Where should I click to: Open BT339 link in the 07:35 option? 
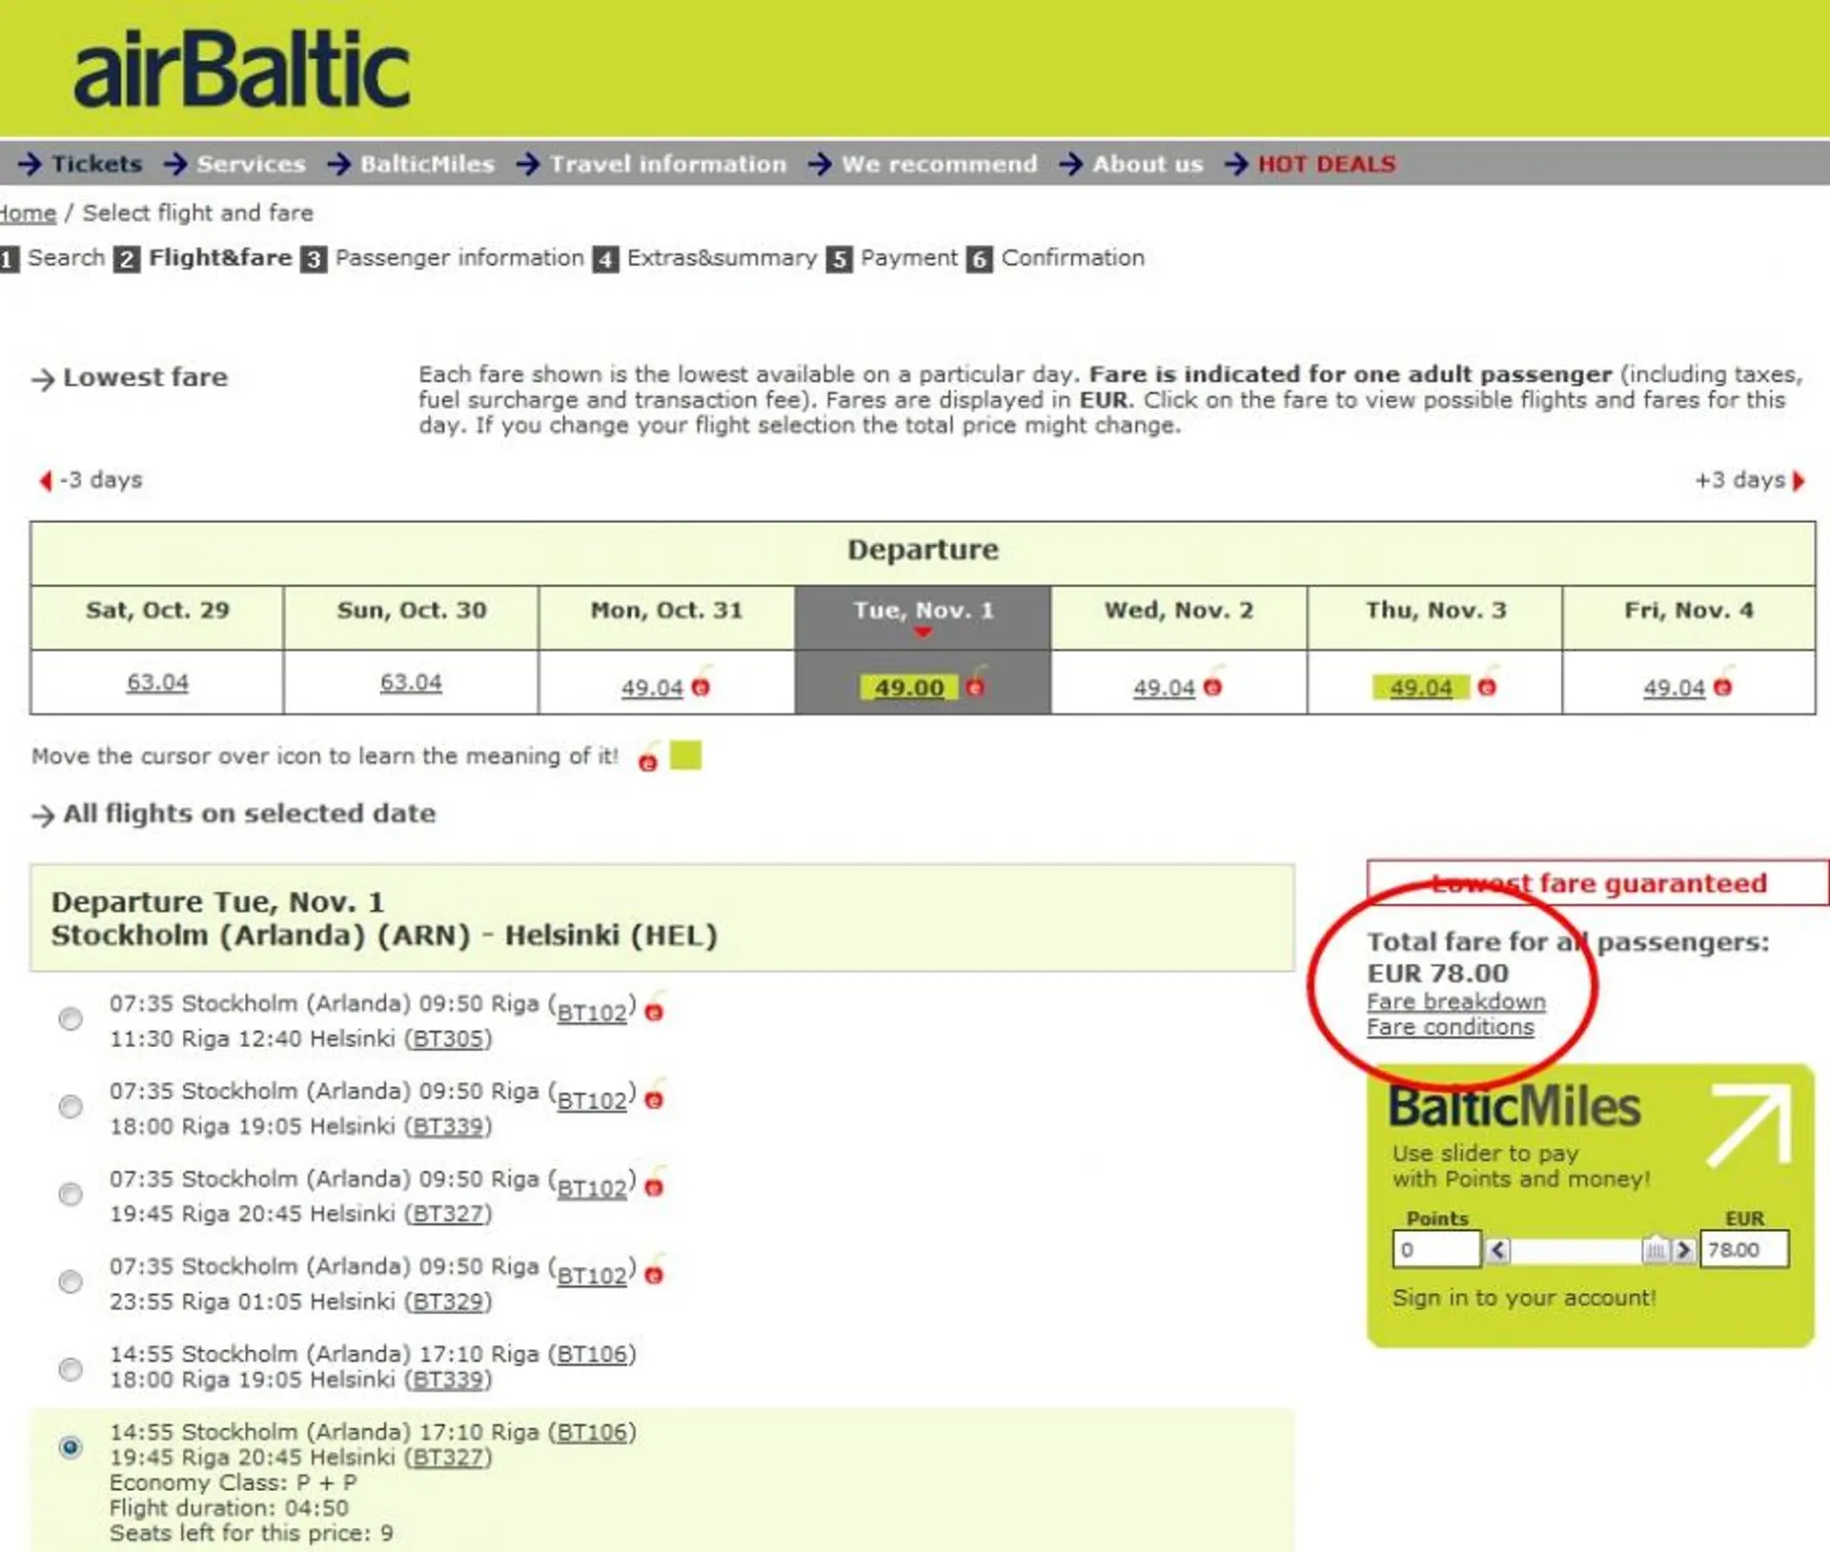[x=448, y=1127]
